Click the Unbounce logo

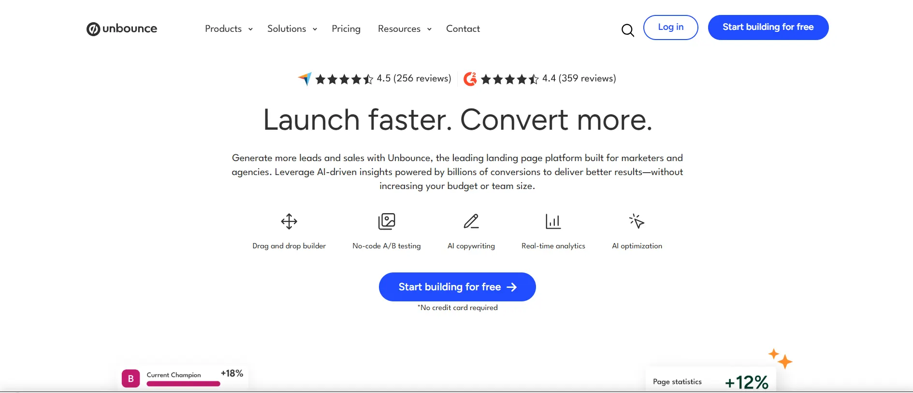coord(122,29)
